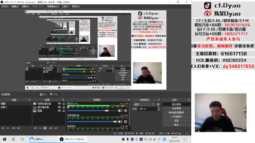
Task: Open source properties gear below the sources list
Action: pos(45,128)
